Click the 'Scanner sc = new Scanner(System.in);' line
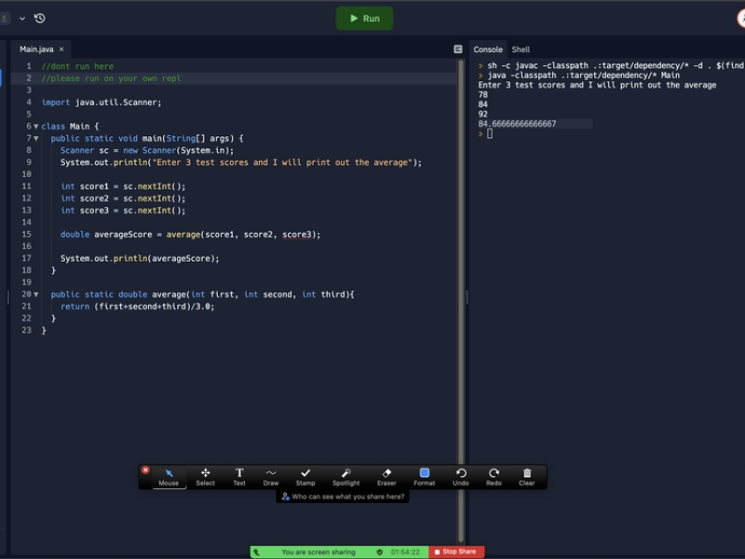 click(x=147, y=151)
